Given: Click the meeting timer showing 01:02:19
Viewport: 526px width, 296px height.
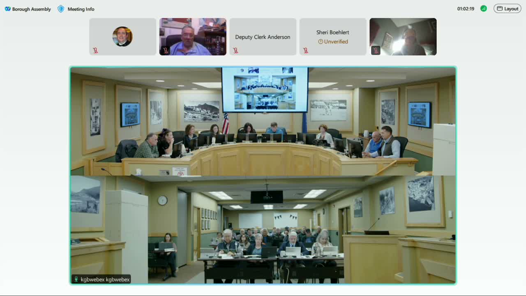Looking at the screenshot, I should coord(466,9).
